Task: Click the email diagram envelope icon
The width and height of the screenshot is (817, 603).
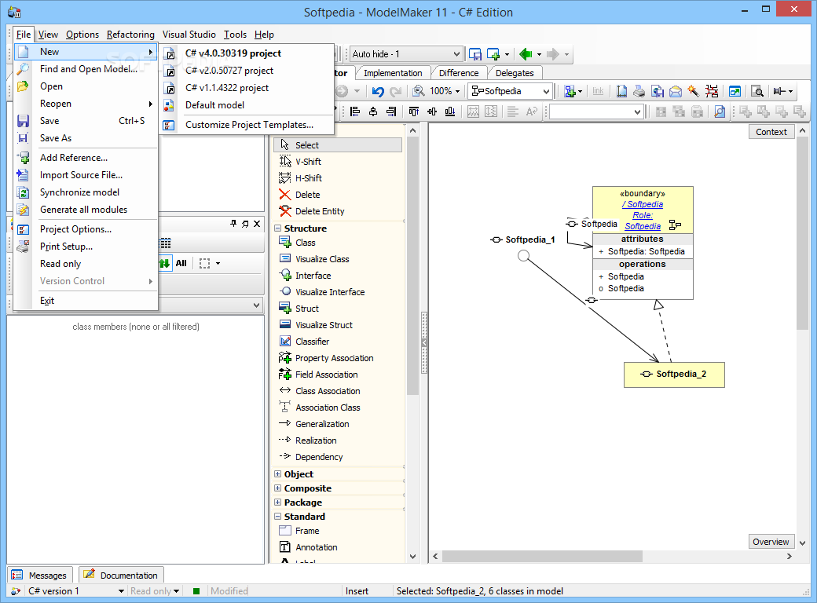Action: click(676, 92)
